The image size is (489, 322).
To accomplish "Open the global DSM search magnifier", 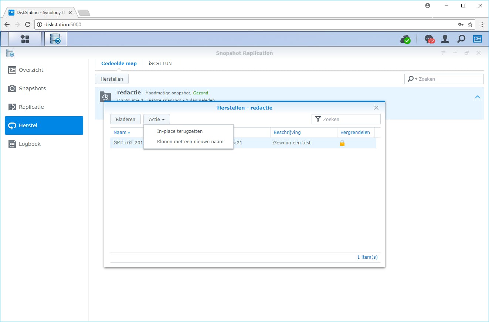I will tap(461, 38).
